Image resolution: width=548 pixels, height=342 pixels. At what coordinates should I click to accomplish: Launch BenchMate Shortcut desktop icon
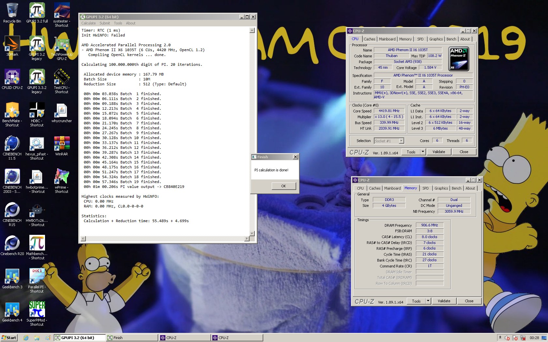pyautogui.click(x=12, y=115)
